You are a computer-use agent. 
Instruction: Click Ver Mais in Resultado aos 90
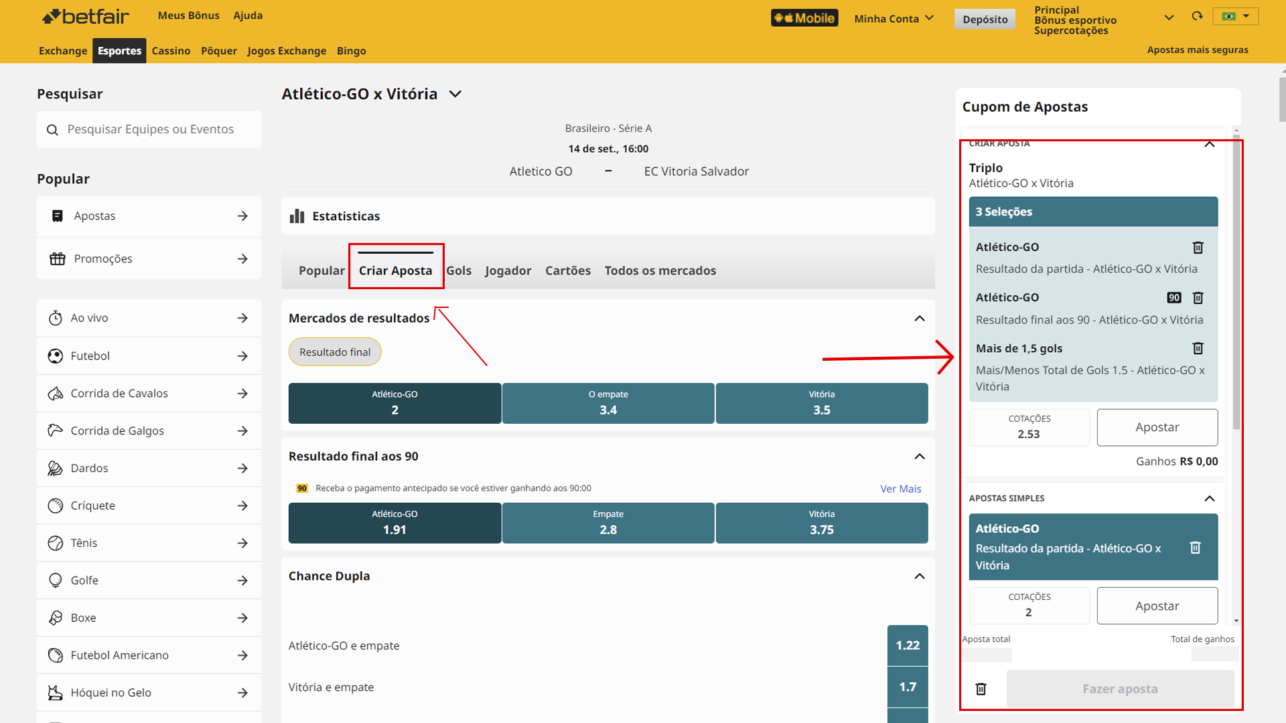click(901, 489)
